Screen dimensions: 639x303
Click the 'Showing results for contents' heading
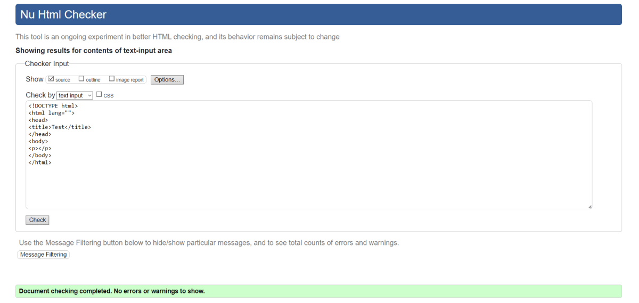pyautogui.click(x=94, y=51)
